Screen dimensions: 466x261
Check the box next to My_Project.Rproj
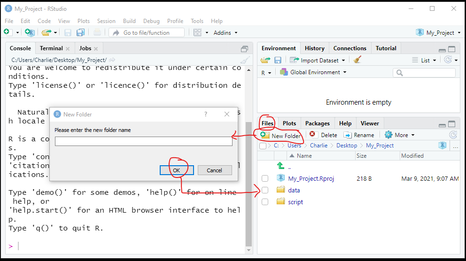coord(265,178)
